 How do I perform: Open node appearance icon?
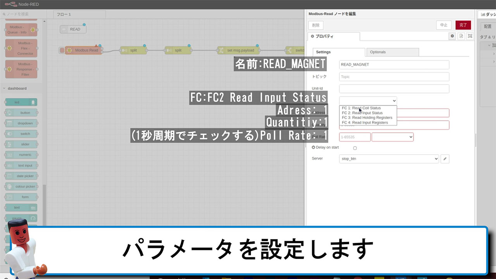click(x=470, y=36)
